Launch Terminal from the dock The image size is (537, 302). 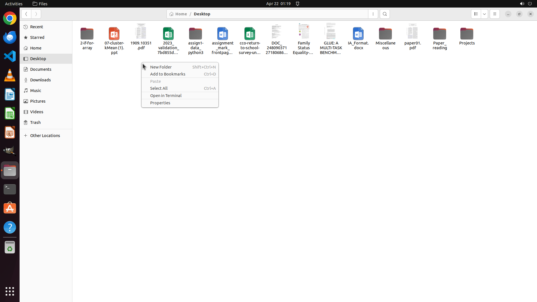pyautogui.click(x=10, y=189)
